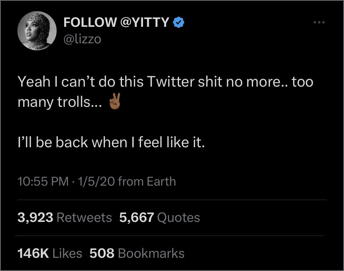
Task: Click the 5,667 quote count number
Action: (x=136, y=217)
